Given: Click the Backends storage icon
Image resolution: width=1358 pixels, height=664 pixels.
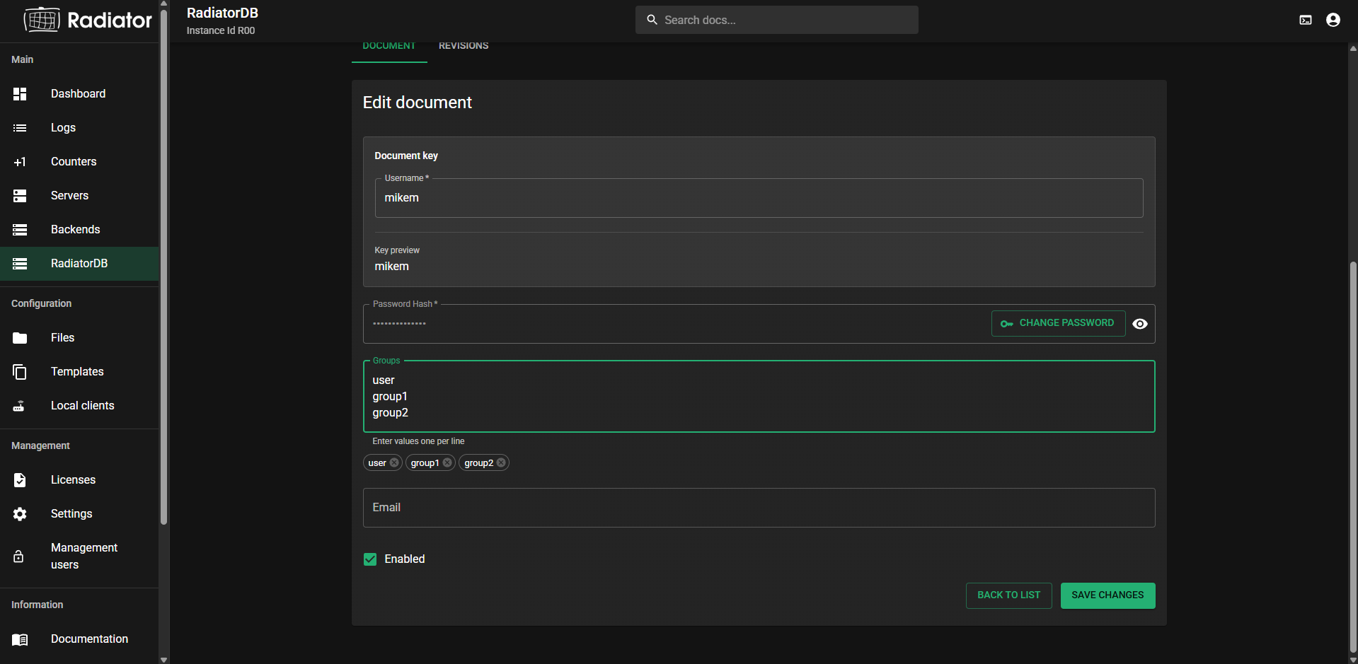Looking at the screenshot, I should (20, 229).
